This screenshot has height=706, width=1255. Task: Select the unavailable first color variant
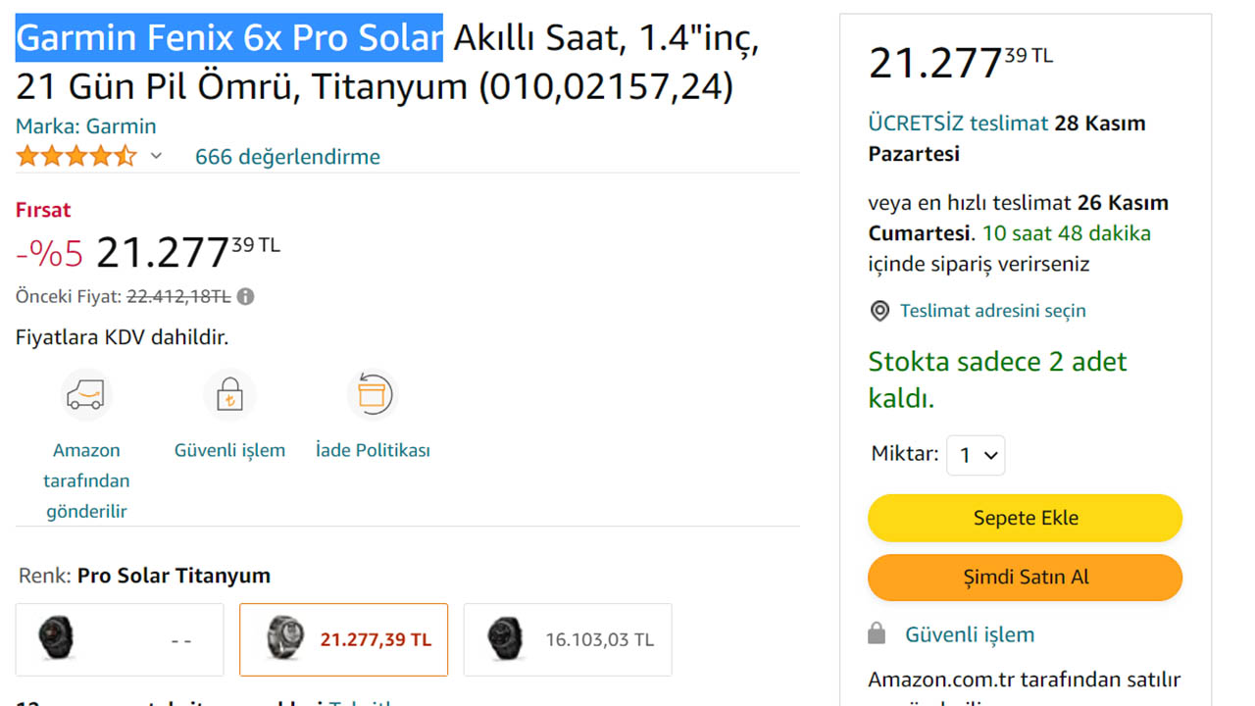tap(120, 639)
